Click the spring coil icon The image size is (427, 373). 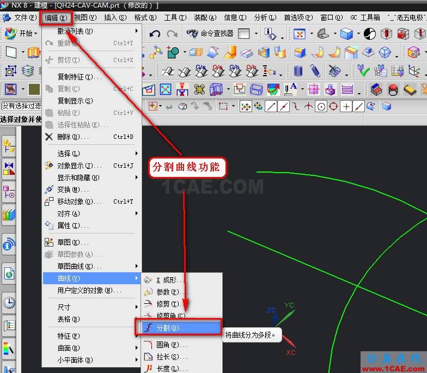[315, 71]
